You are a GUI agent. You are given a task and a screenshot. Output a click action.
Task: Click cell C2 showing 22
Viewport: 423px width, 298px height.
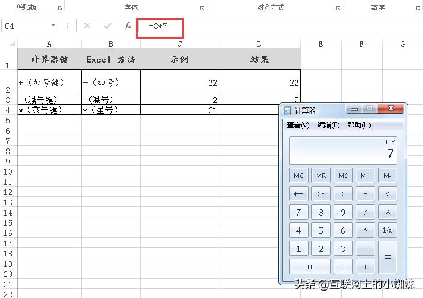point(180,82)
